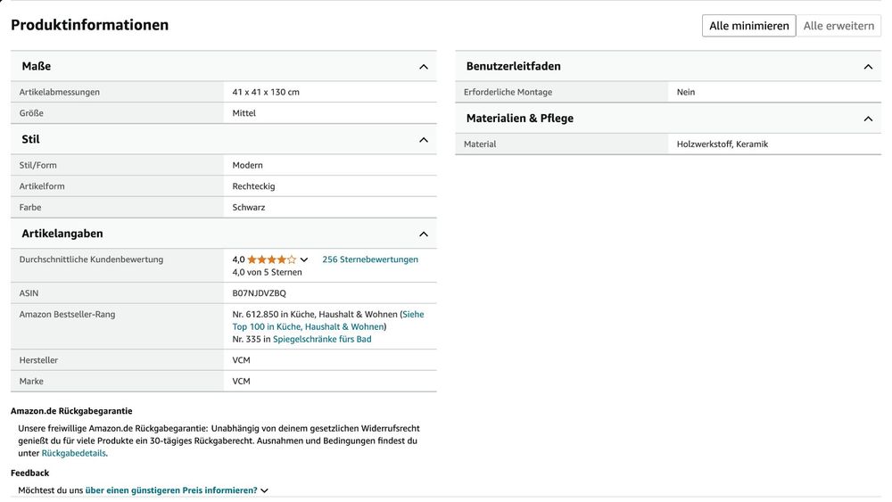
Task: Click Alle minimieren button
Action: click(x=748, y=26)
